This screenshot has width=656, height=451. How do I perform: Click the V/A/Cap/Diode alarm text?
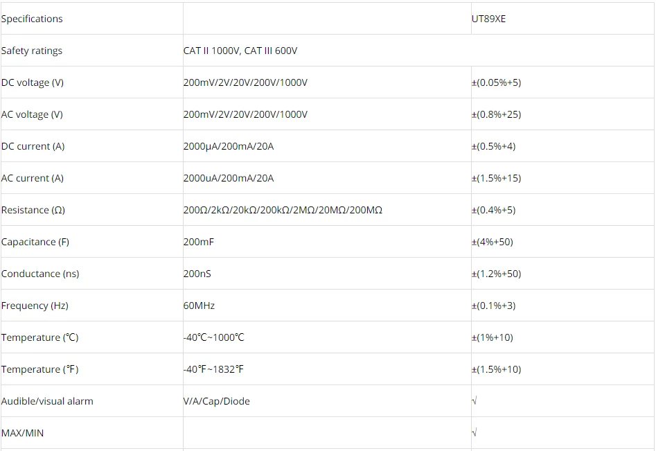coord(216,401)
